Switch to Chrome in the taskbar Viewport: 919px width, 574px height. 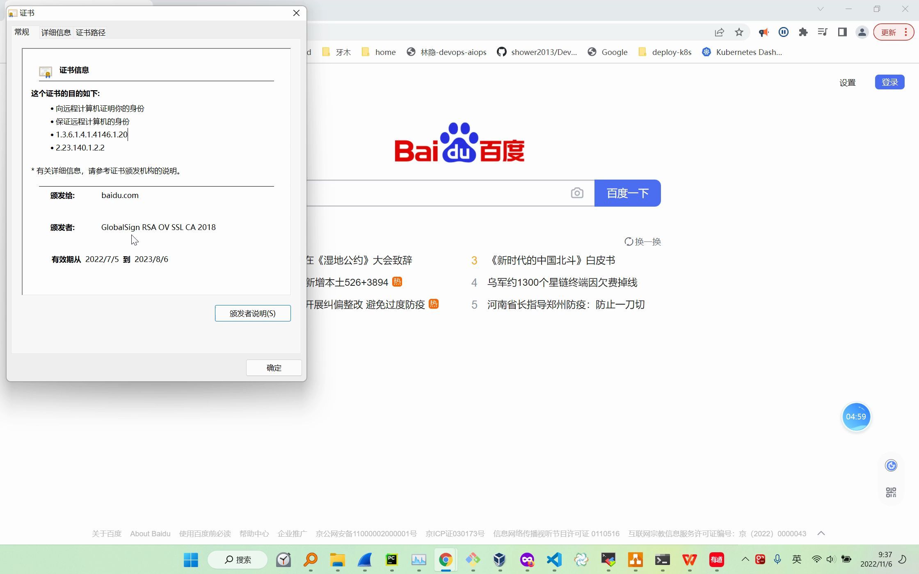(446, 560)
